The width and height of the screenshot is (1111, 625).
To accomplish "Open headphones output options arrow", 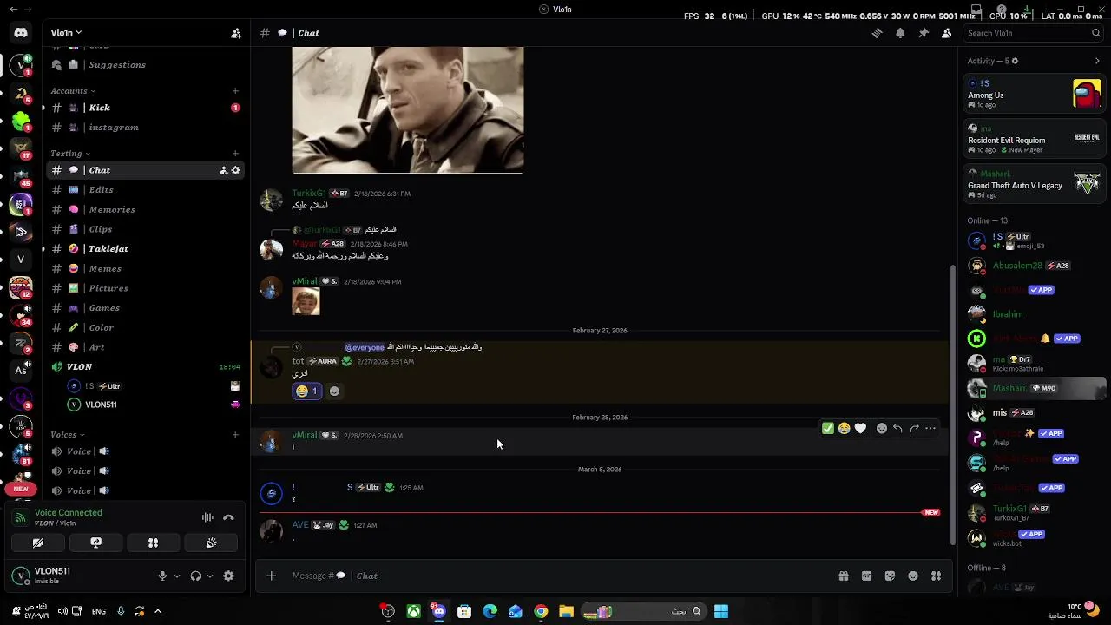I will [x=209, y=576].
